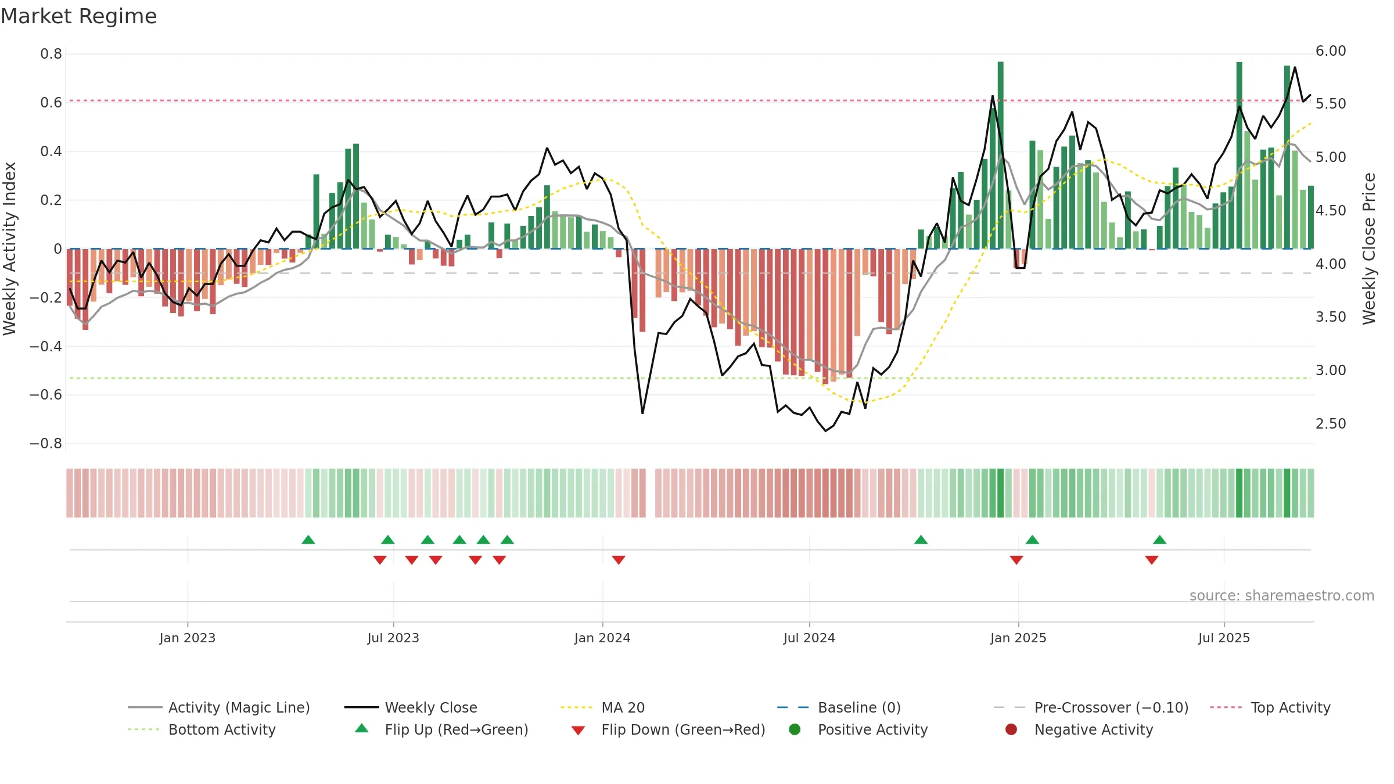This screenshot has height=784, width=1394.
Task: Click the −0.4 left axis tick label
Action: pos(46,346)
